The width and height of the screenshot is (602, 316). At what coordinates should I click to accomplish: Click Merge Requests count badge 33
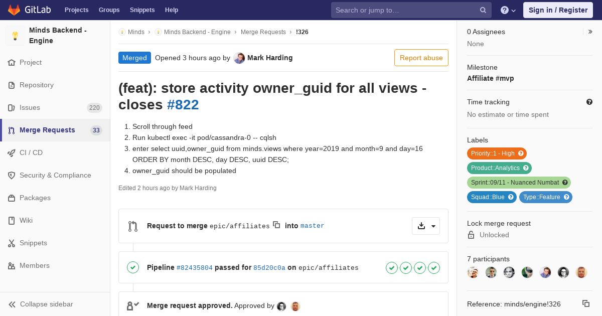(x=96, y=130)
